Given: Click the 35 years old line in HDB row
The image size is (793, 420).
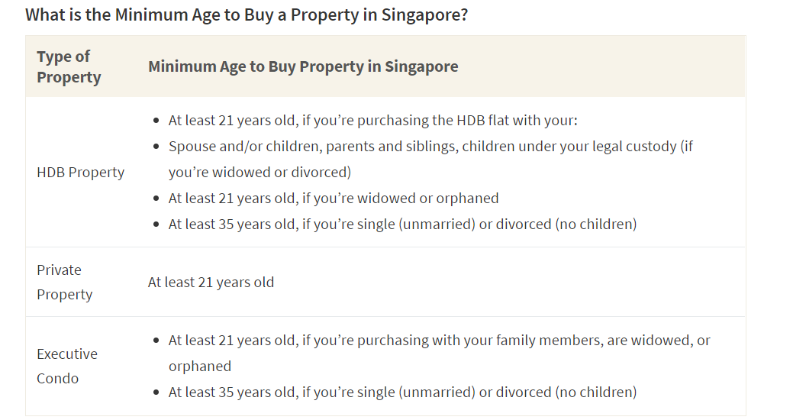Looking at the screenshot, I should click(x=402, y=224).
